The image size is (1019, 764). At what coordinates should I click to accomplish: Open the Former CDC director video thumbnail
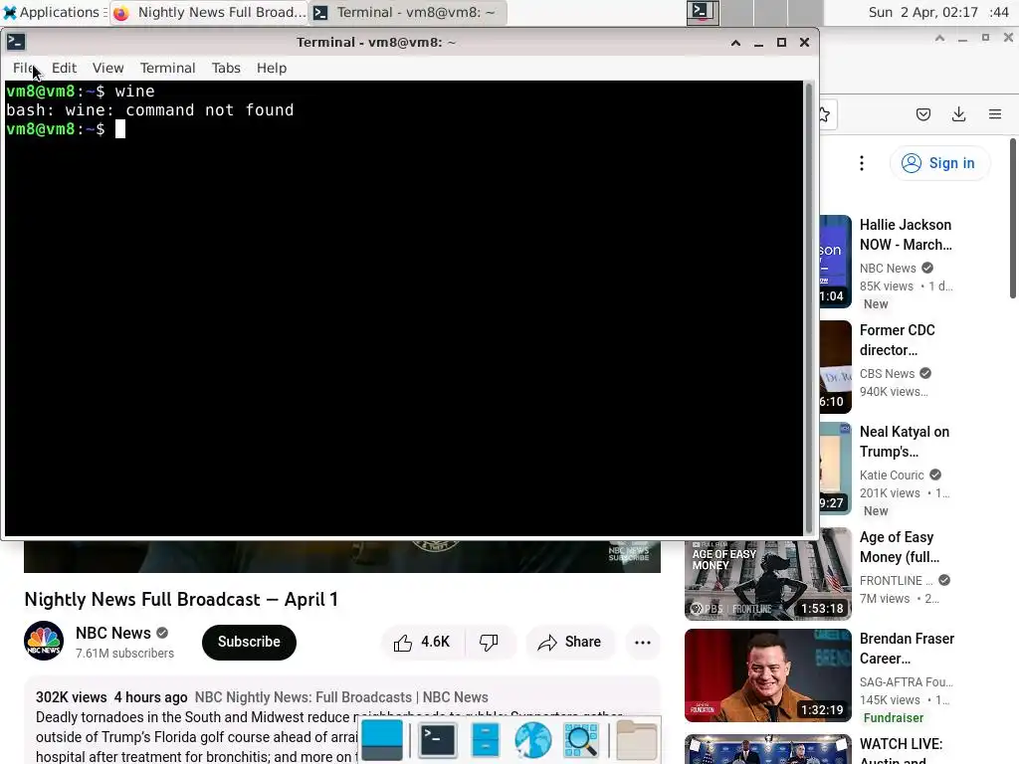pyautogui.click(x=835, y=367)
